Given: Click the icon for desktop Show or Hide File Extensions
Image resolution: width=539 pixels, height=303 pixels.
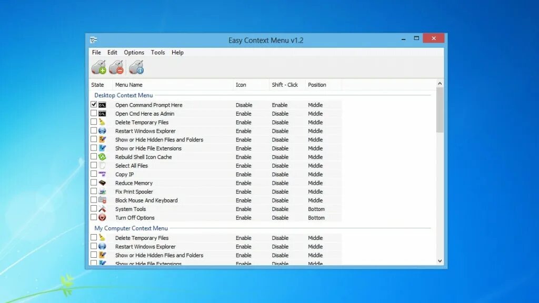Looking at the screenshot, I should (x=102, y=148).
